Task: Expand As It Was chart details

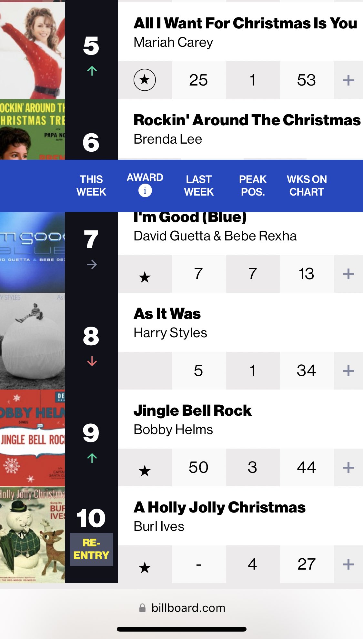Action: click(x=348, y=370)
